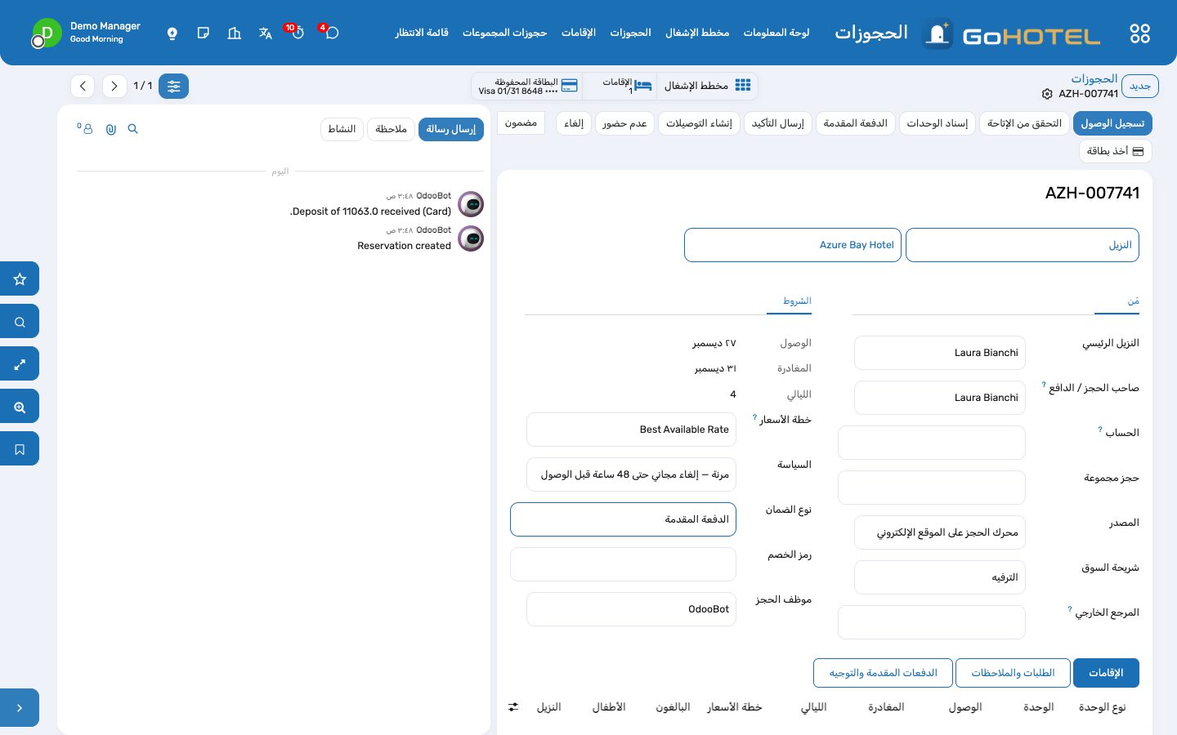Switch to الدفعات المقدمة والتوجيه tab
1177x735 pixels.
coord(883,673)
